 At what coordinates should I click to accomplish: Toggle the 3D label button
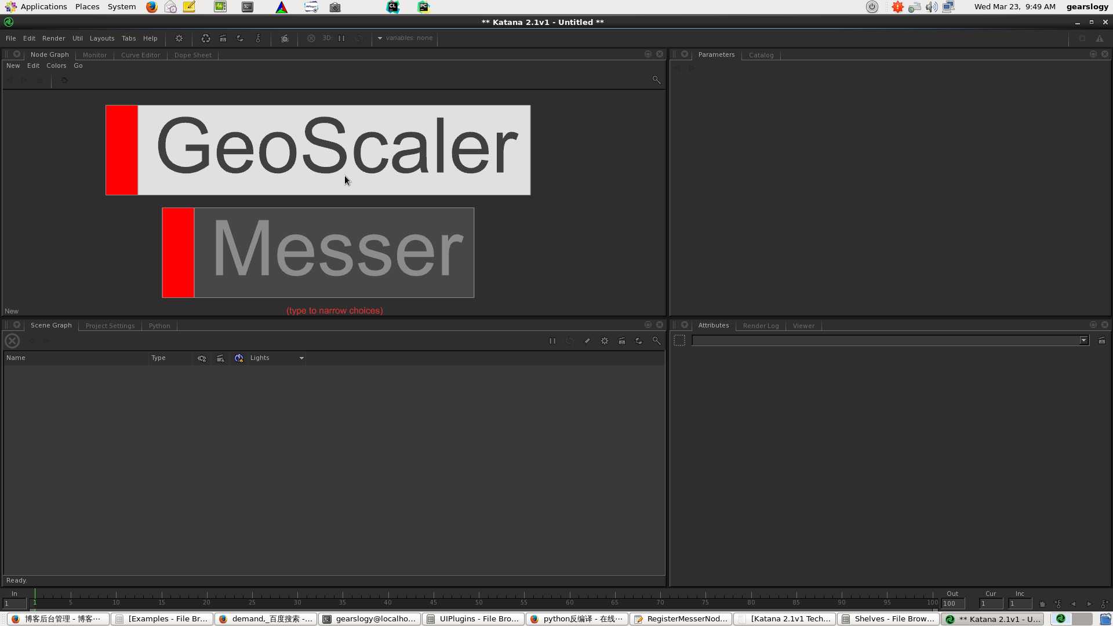(326, 38)
